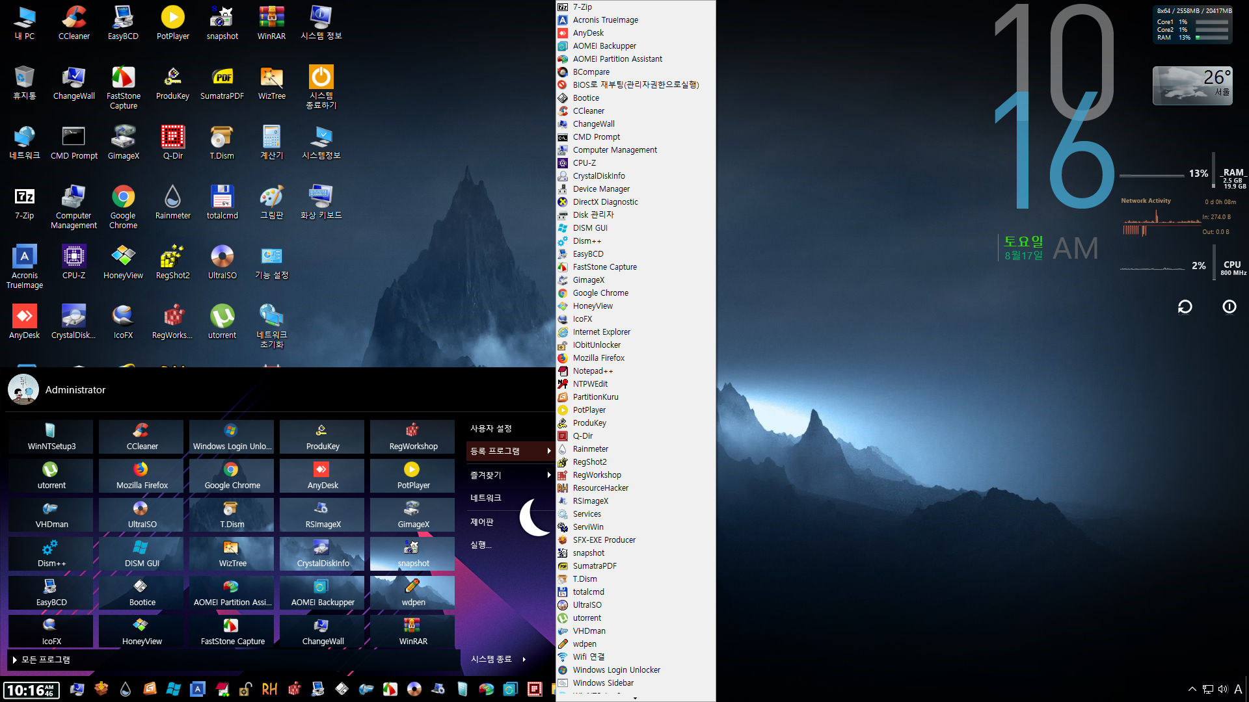
Task: Open the AnyDesk desktop icon
Action: point(25,322)
